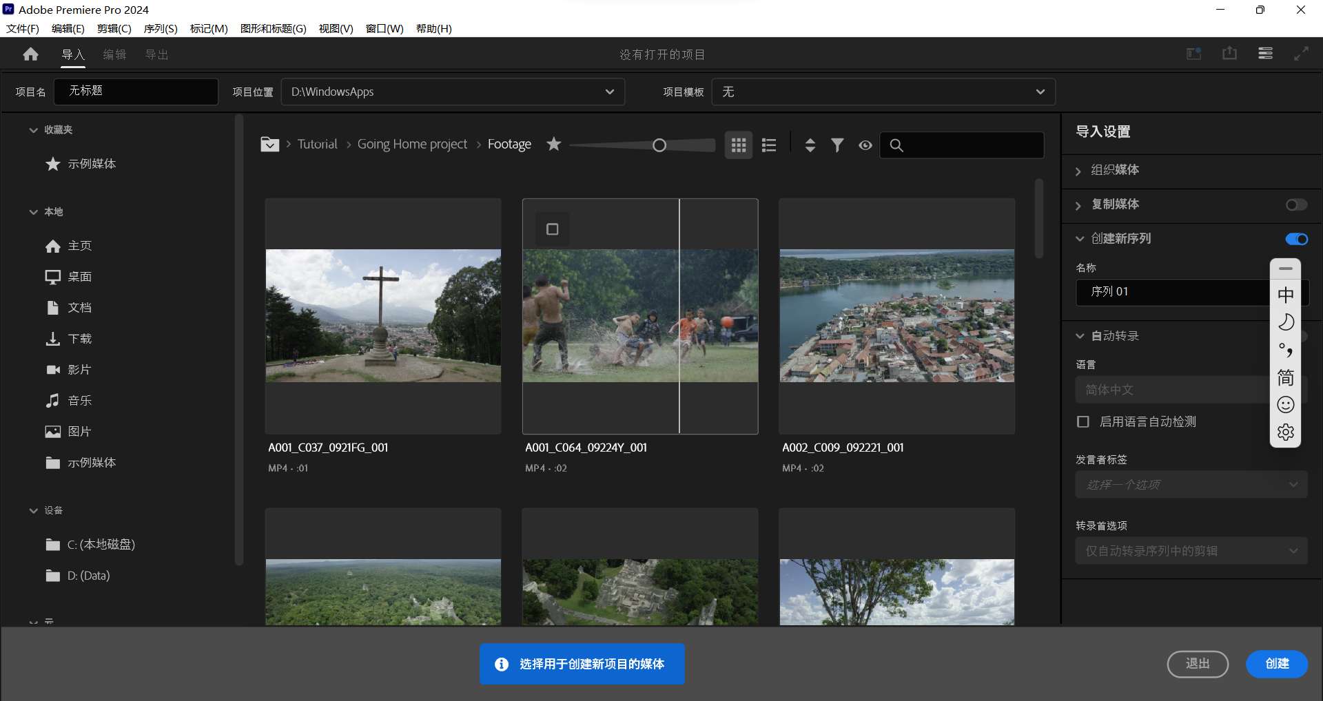Click IME 中 Chinese mode icon
Viewport: 1323px width, 701px height.
(1286, 295)
